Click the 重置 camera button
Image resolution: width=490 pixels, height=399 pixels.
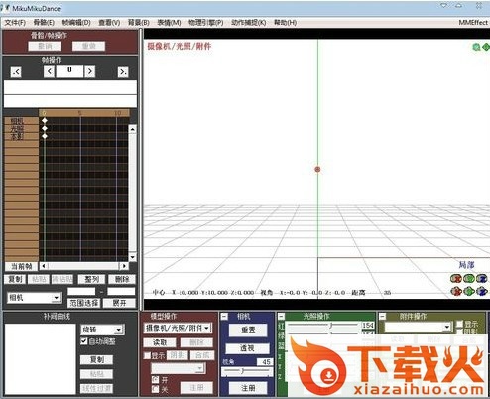coord(248,331)
